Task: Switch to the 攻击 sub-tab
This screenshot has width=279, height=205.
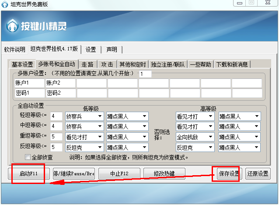Action: pyautogui.click(x=107, y=64)
